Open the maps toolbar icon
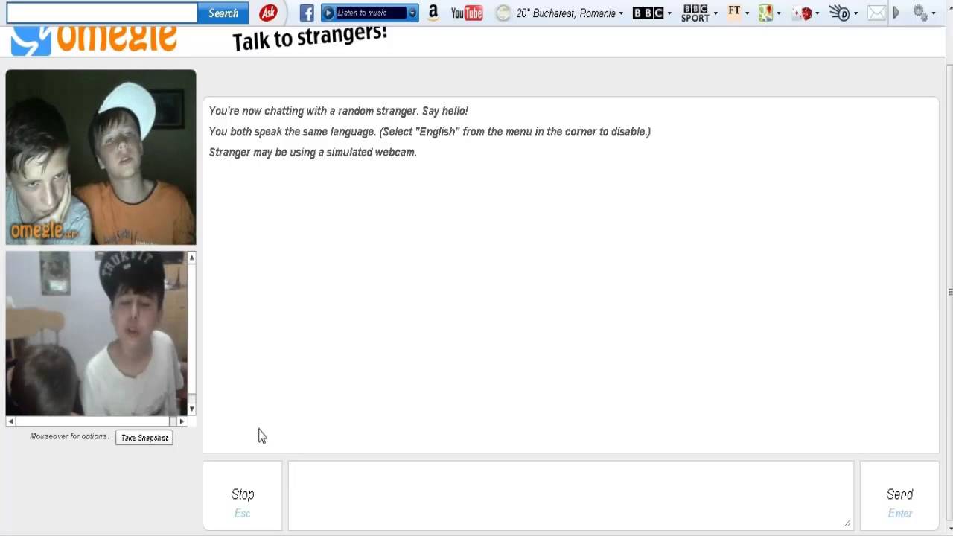 pos(765,13)
